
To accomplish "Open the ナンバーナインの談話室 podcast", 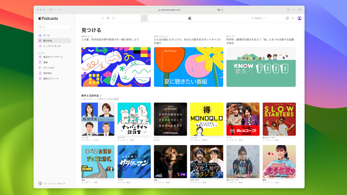I will [x=134, y=119].
